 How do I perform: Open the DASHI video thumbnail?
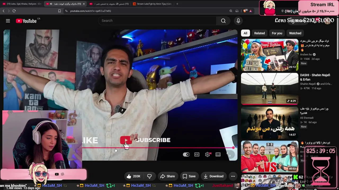[x=270, y=89]
